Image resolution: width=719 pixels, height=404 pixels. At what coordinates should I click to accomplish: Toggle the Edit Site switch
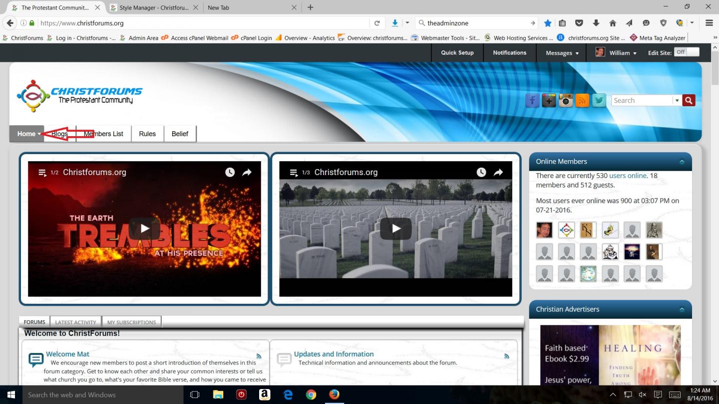(687, 52)
